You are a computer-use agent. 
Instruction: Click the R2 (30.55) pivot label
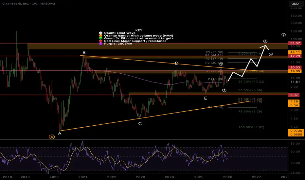coord(214,63)
